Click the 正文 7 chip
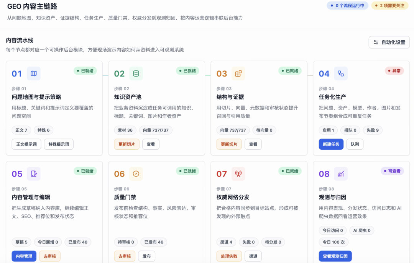 tap(21, 130)
